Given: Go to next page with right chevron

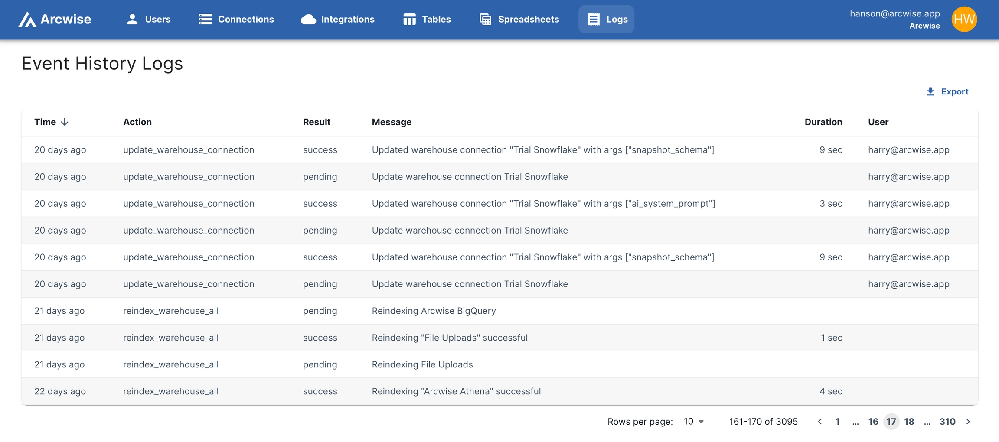Looking at the screenshot, I should pyautogui.click(x=968, y=422).
